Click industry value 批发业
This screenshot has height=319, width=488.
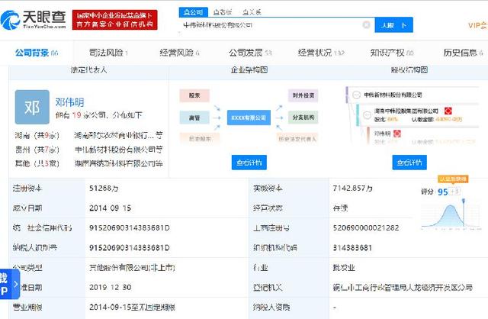(x=344, y=268)
